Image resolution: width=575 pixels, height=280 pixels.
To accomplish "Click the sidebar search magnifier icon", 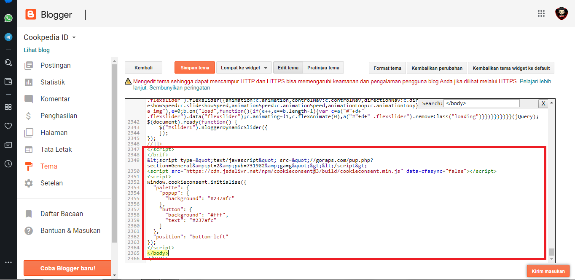I will (x=8, y=63).
